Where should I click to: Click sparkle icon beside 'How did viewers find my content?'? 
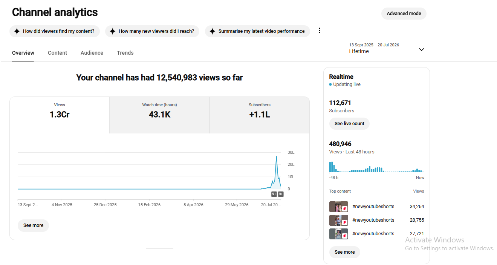17,31
